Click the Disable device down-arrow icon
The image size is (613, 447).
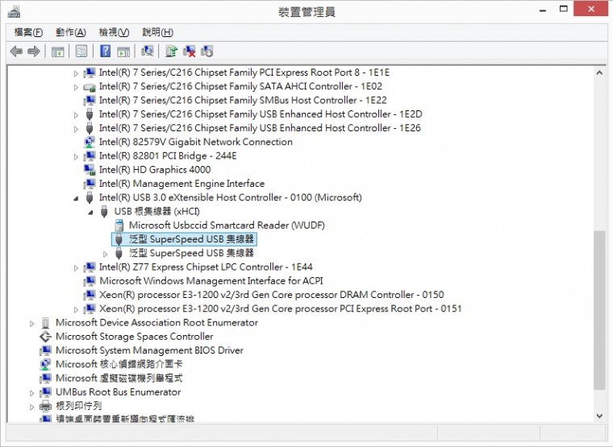tap(206, 51)
